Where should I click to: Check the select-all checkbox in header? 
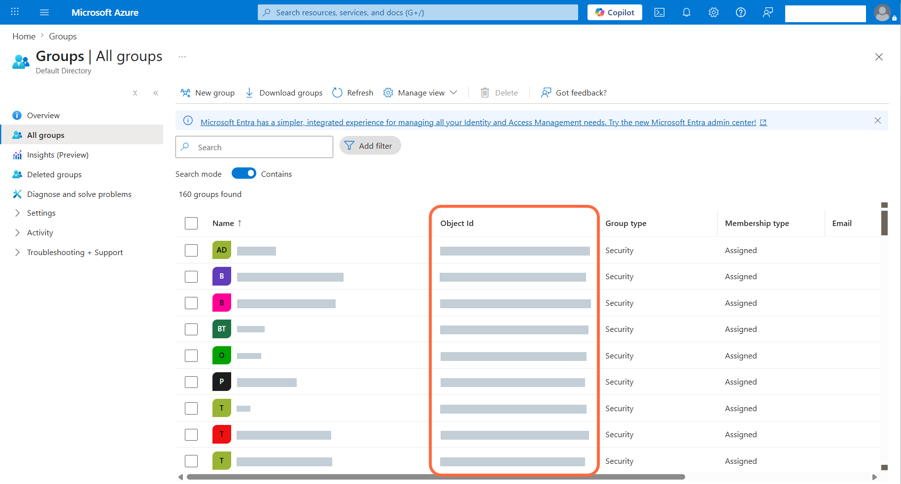pyautogui.click(x=191, y=223)
